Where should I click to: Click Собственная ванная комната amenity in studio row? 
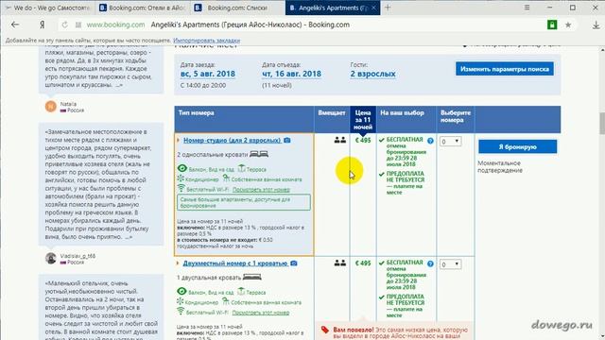click(x=262, y=179)
